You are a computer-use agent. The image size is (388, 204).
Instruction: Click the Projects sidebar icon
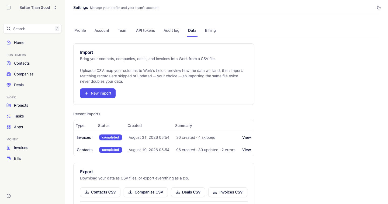[9, 105]
